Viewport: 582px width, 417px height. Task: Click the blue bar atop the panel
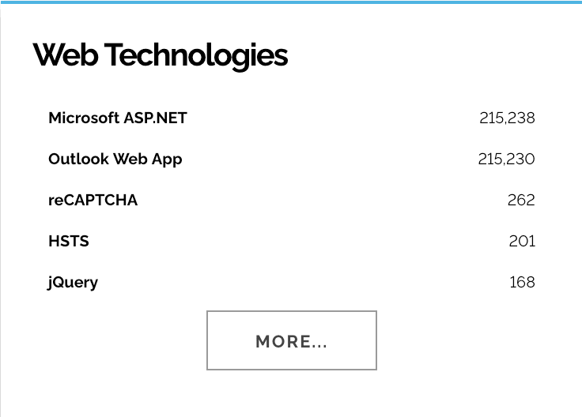[291, 2]
